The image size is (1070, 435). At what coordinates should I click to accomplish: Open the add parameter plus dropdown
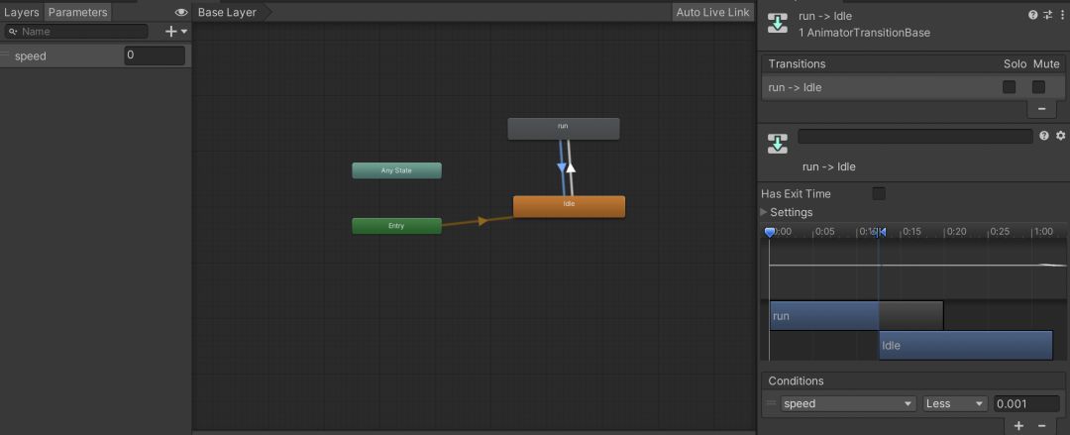[176, 32]
